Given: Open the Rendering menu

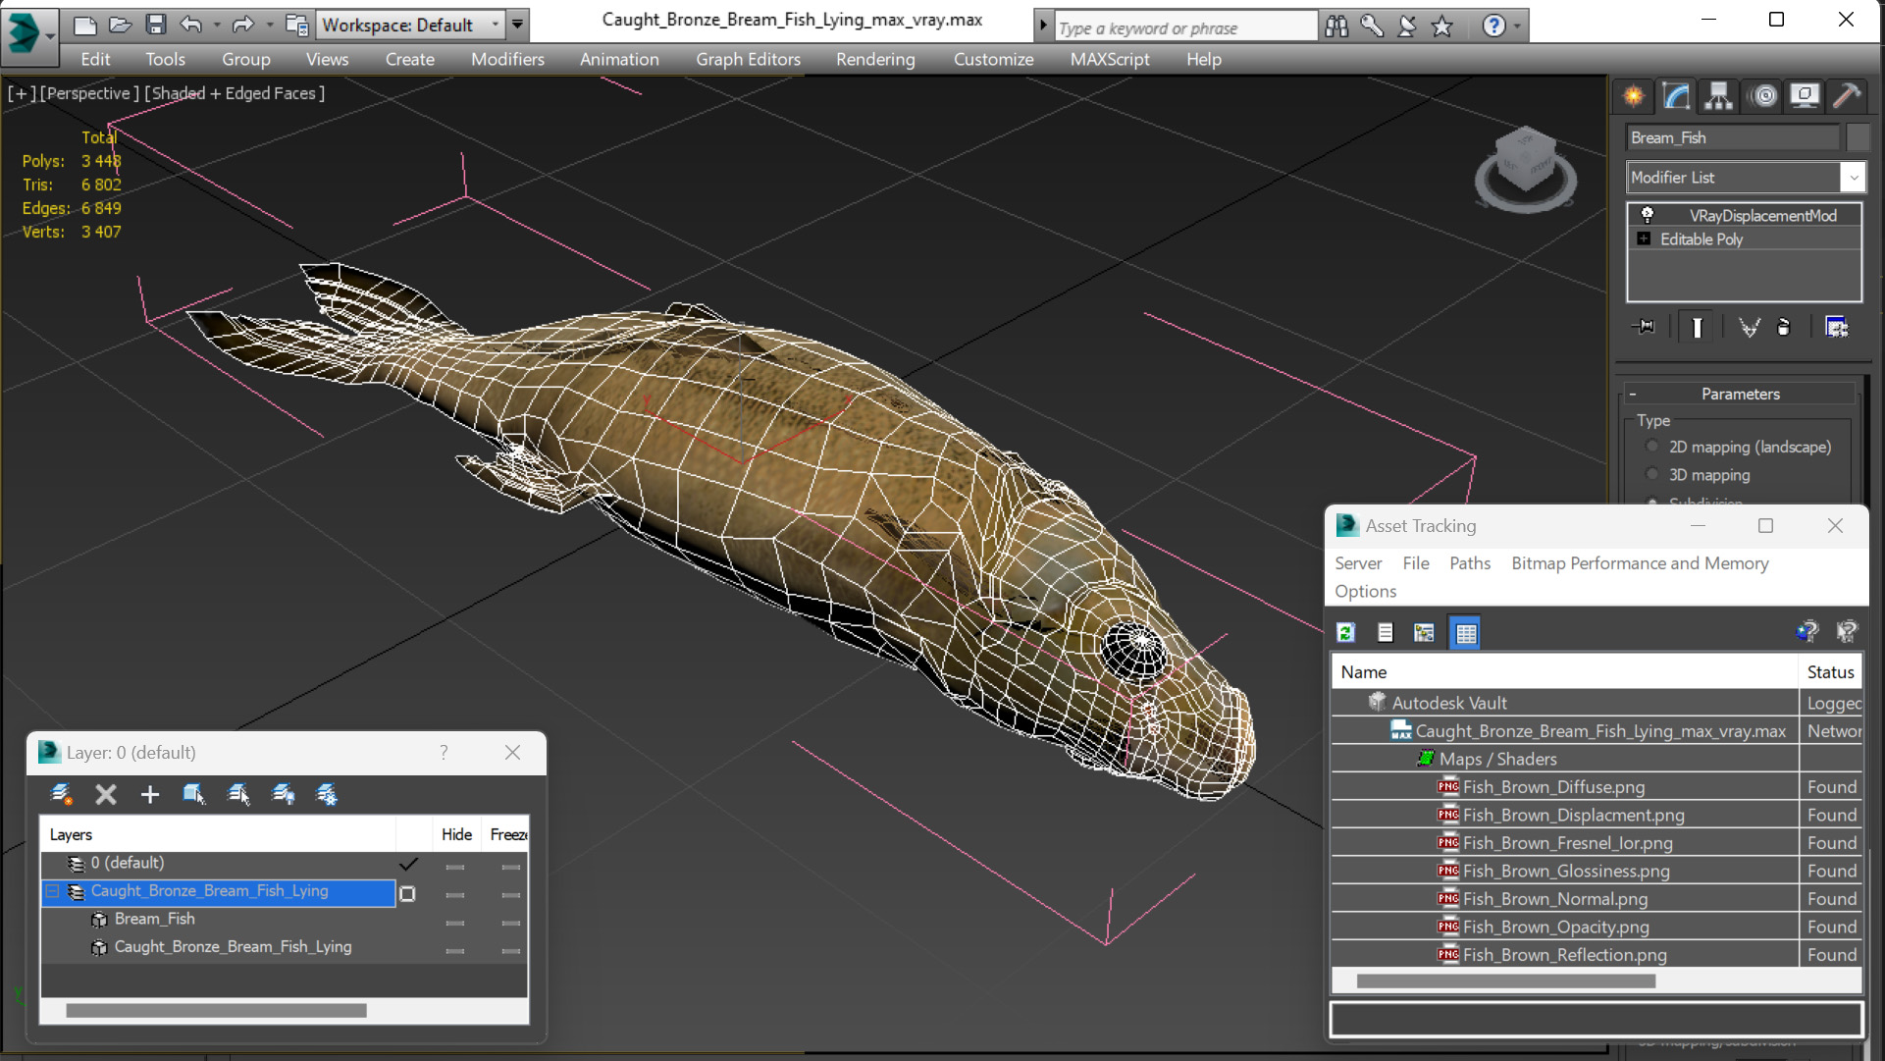Looking at the screenshot, I should 875,59.
